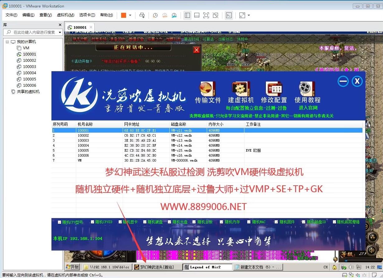Open the console view toolbar icon
The image size is (383, 278).
[229, 15]
